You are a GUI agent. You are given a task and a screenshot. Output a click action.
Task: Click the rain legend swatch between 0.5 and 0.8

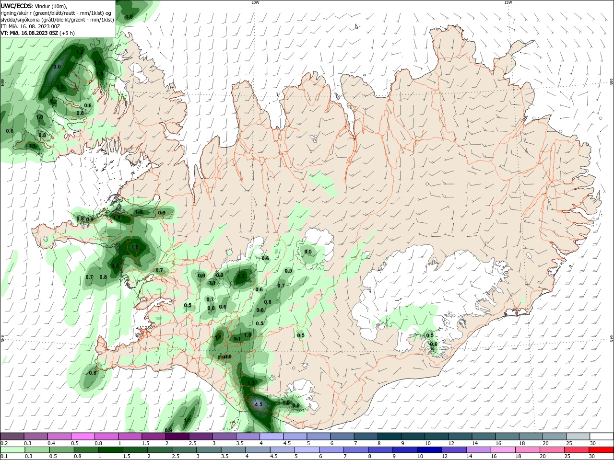point(62,450)
